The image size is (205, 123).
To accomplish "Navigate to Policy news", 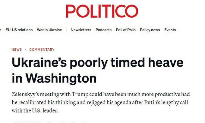I will [150, 30].
